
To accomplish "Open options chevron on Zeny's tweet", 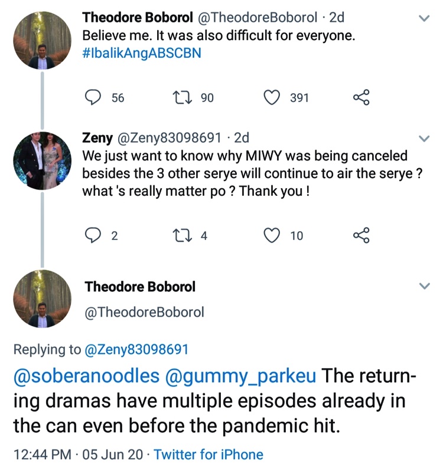I will [x=424, y=139].
